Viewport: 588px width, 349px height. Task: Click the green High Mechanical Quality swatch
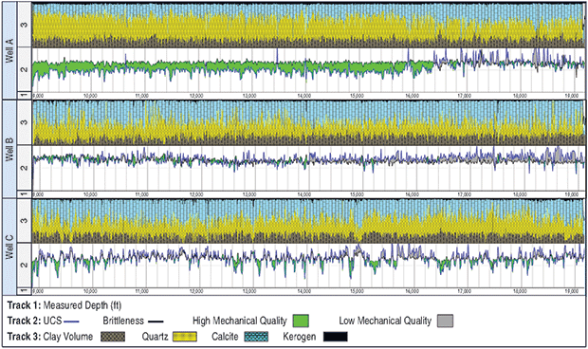[301, 321]
